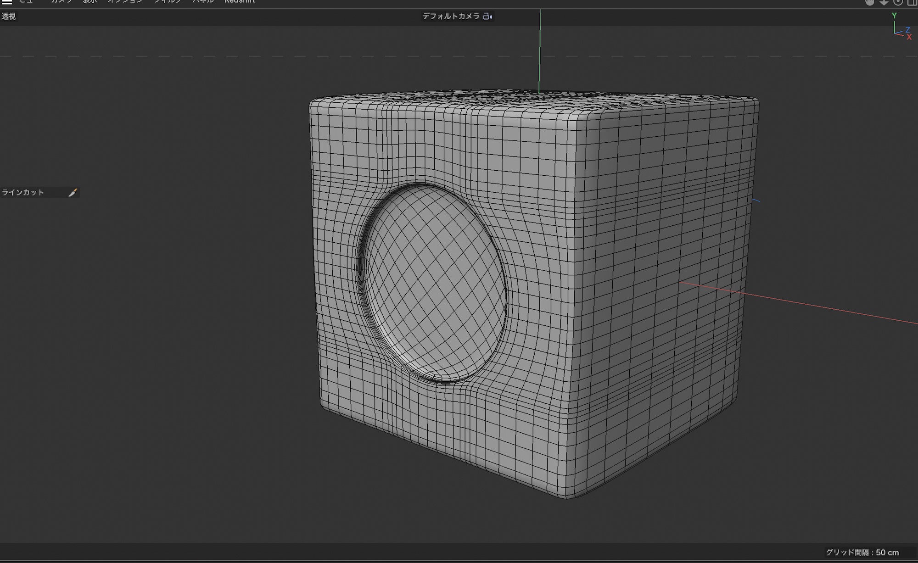Image resolution: width=918 pixels, height=563 pixels.
Task: Click the grid spacing 50 cm readout
Action: [862, 552]
